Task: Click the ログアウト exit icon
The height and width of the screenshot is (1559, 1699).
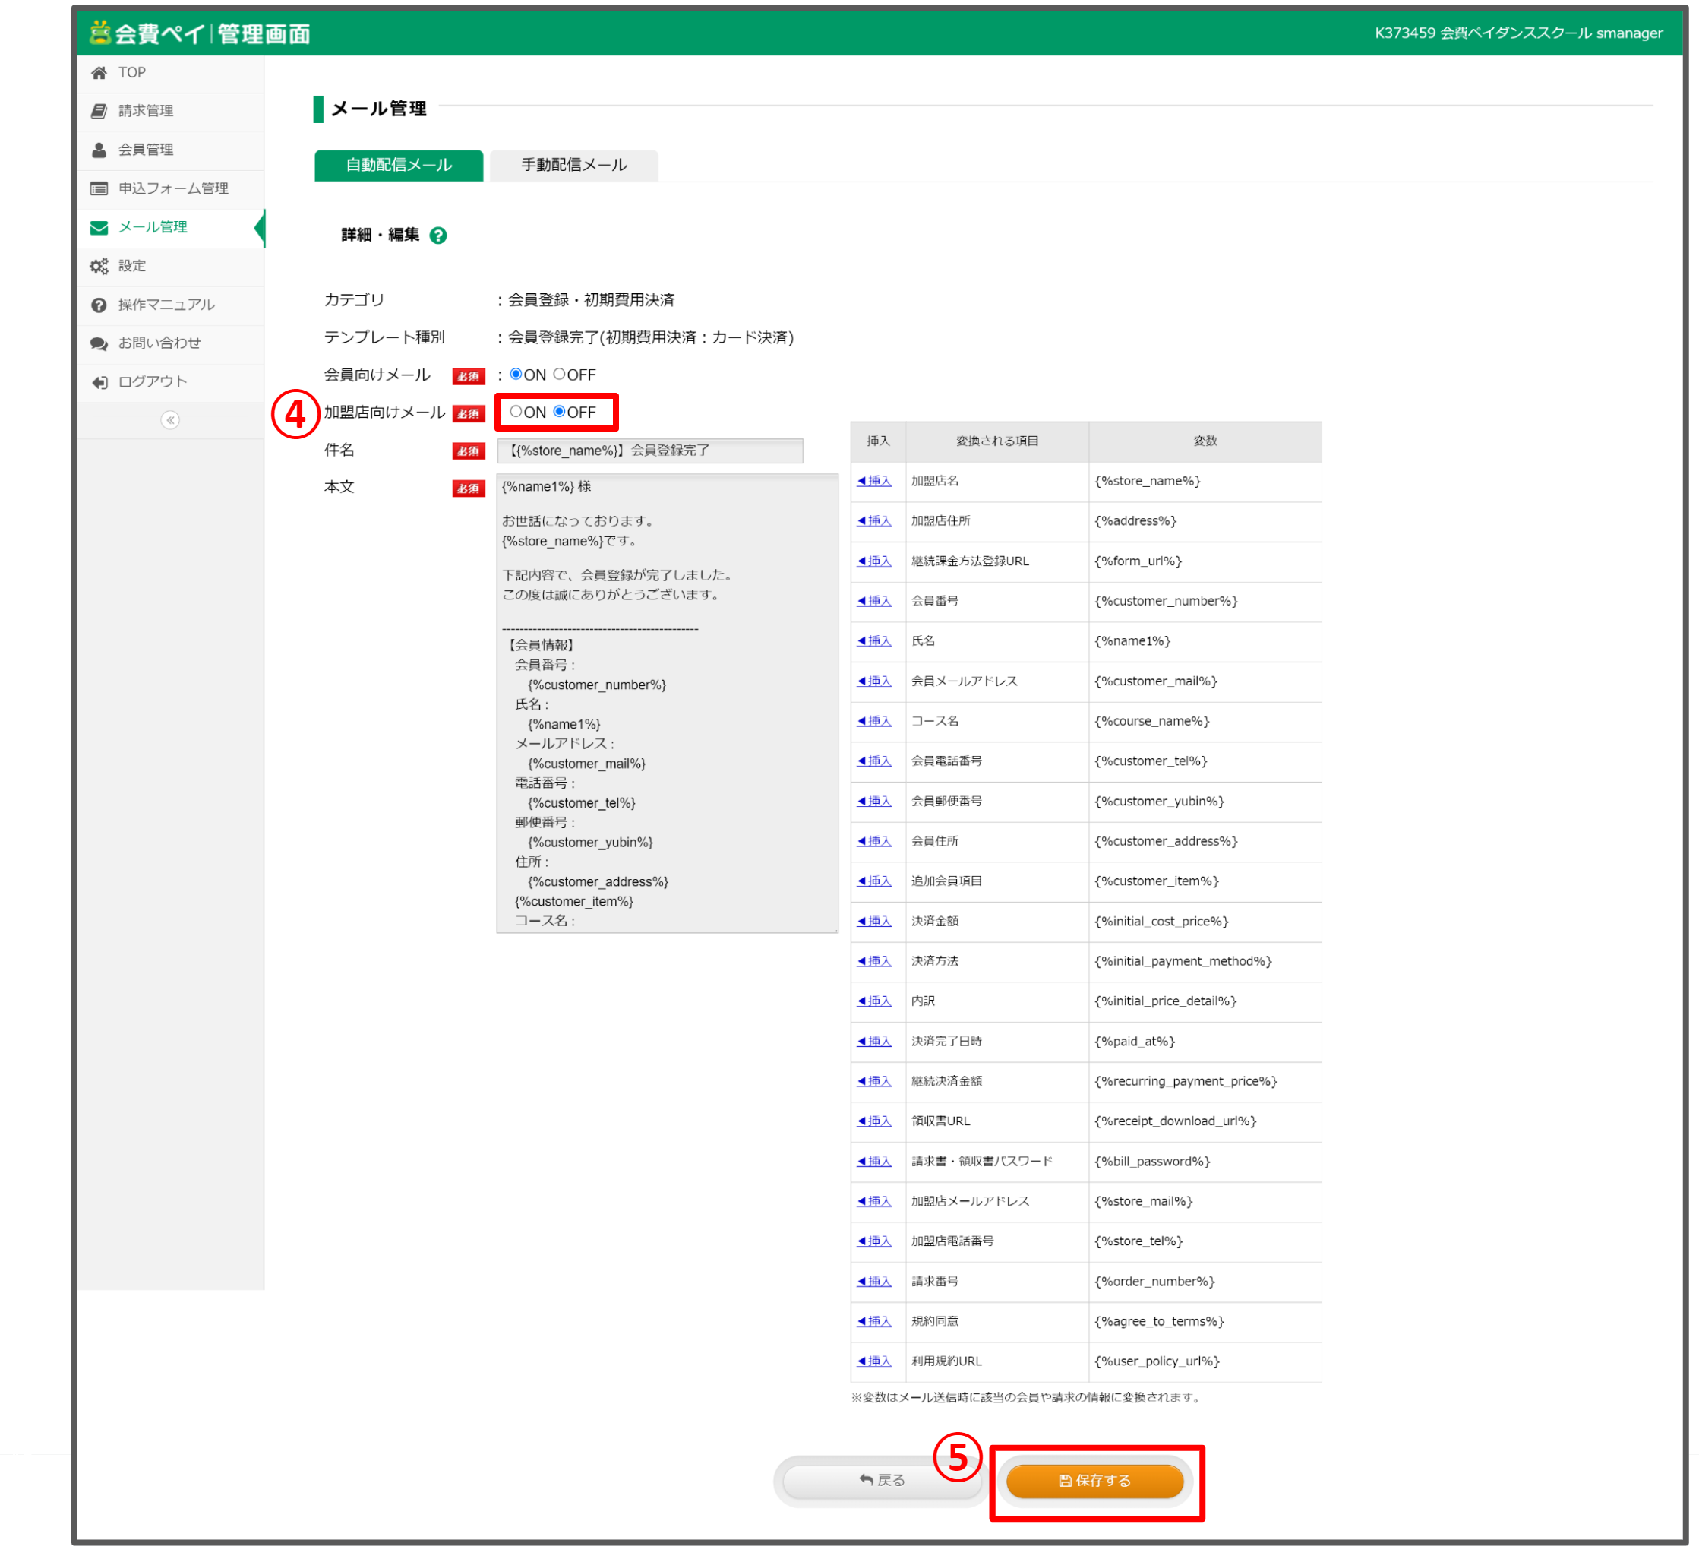Action: point(99,383)
